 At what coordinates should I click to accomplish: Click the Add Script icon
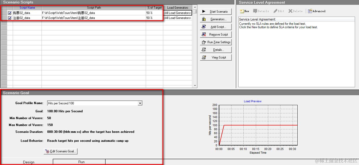204,27
